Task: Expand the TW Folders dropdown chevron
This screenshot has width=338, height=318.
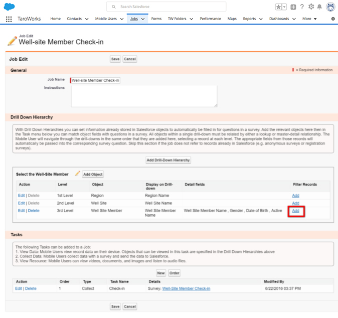Action: click(x=191, y=19)
